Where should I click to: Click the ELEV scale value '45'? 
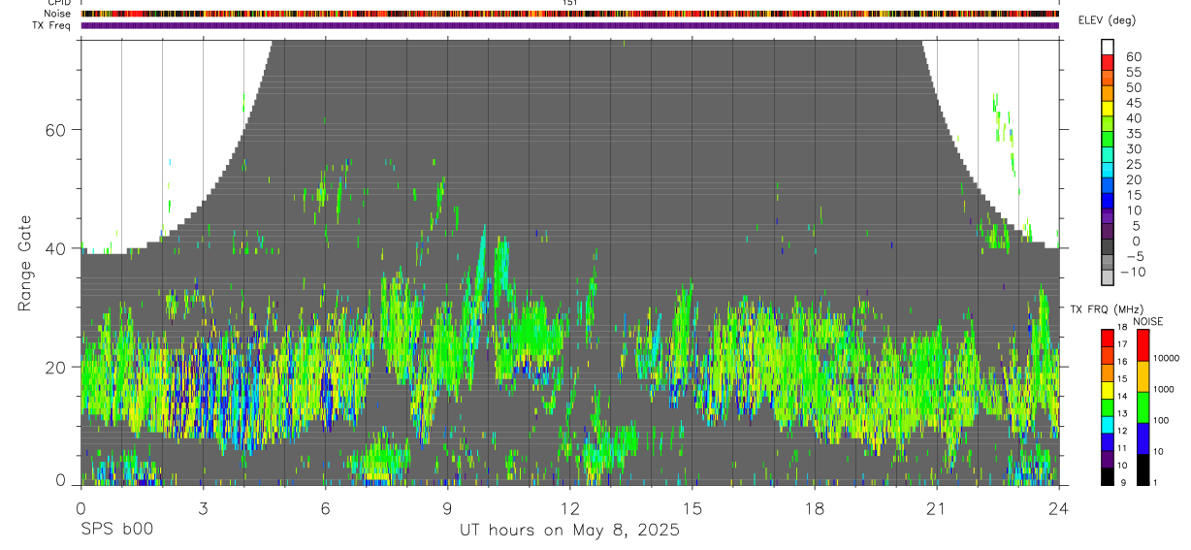pos(1133,103)
